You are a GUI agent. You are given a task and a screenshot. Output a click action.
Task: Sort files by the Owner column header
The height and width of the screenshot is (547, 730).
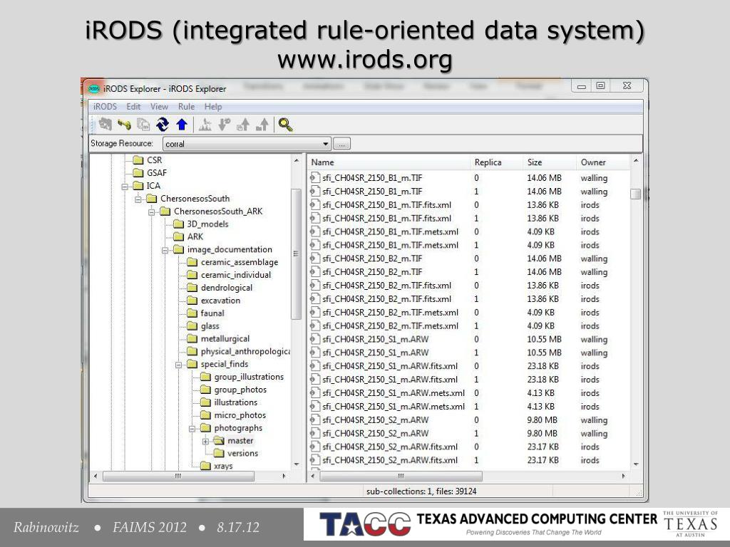(603, 162)
